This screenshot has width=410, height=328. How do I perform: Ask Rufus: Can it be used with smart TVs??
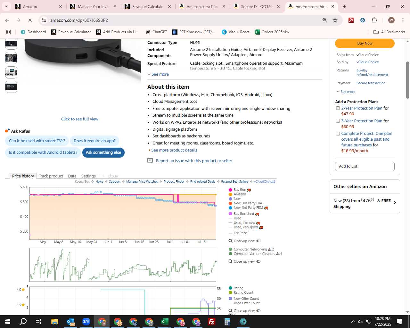[37, 141]
